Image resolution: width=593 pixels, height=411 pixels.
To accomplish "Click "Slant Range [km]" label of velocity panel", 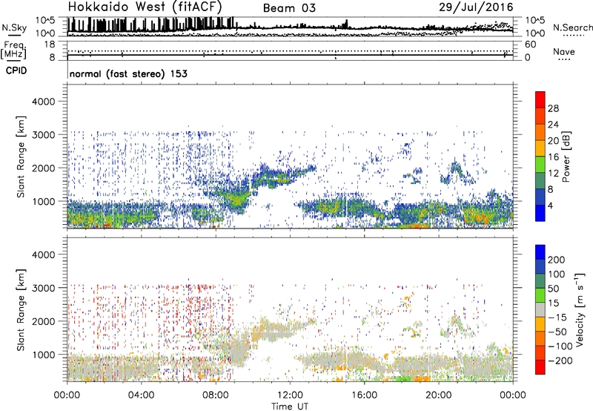I will tap(21, 309).
